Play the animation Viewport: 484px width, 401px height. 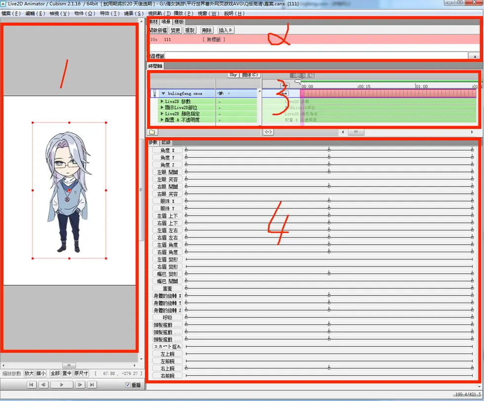pyautogui.click(x=61, y=385)
